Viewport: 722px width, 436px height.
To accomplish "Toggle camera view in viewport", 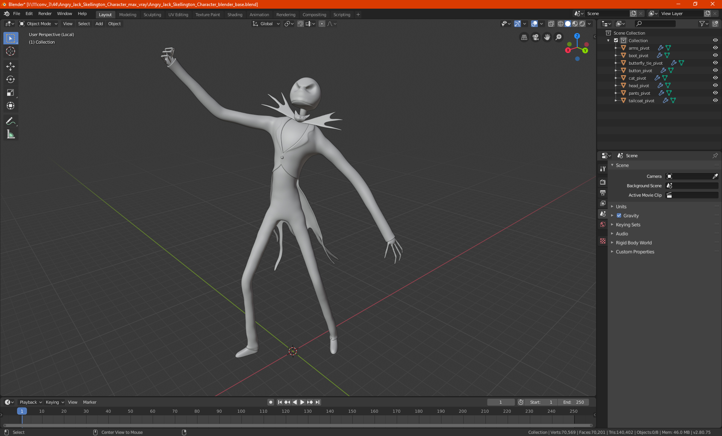I will [x=535, y=37].
